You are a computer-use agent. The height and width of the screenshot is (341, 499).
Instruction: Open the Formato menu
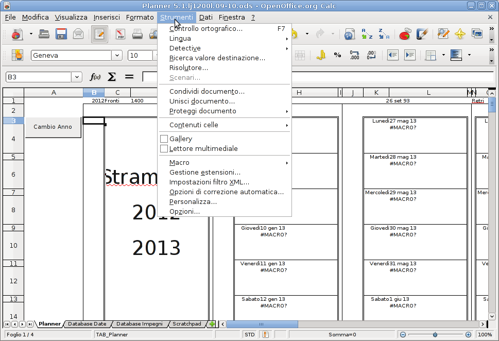point(140,17)
